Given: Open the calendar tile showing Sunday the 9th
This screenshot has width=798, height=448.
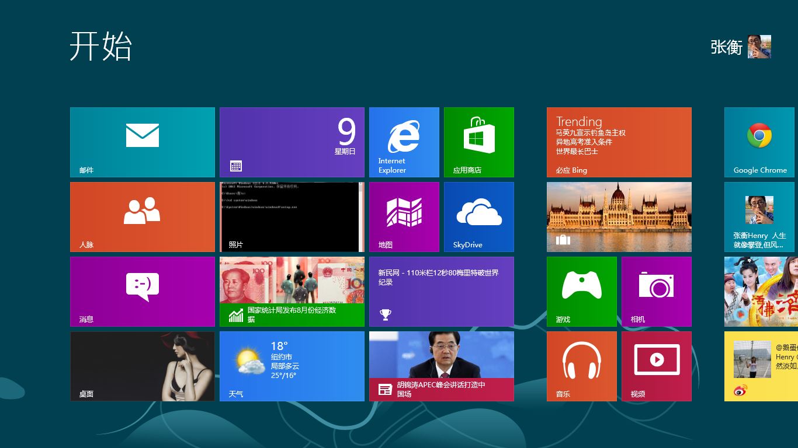Looking at the screenshot, I should coord(292,142).
